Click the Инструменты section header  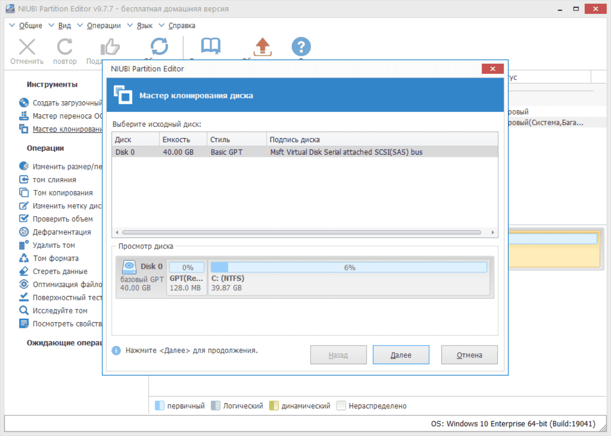52,84
